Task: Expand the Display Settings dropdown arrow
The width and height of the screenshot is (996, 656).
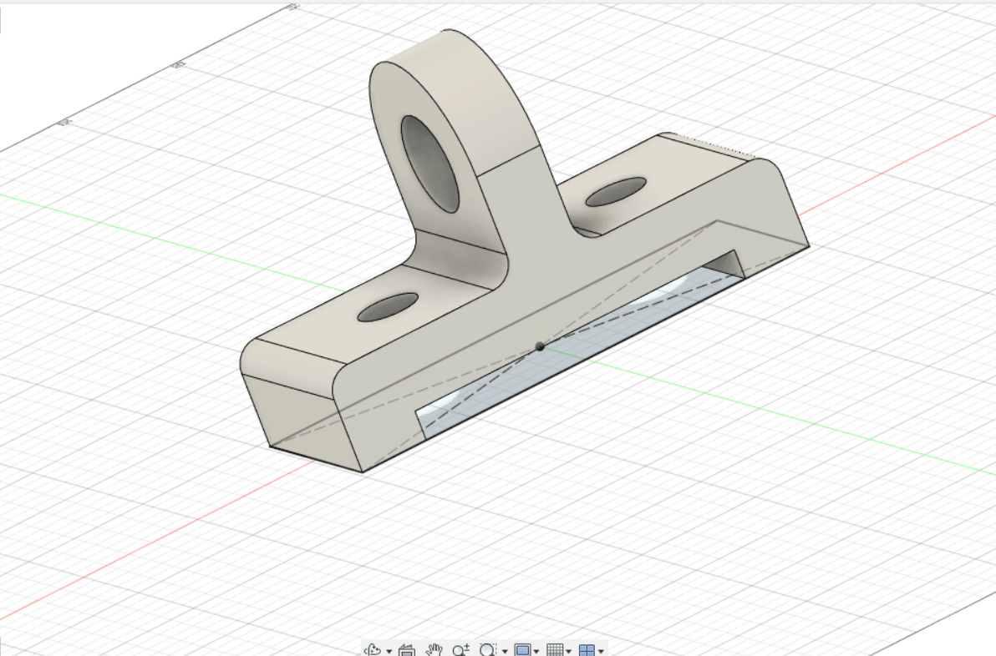Action: pyautogui.click(x=536, y=652)
